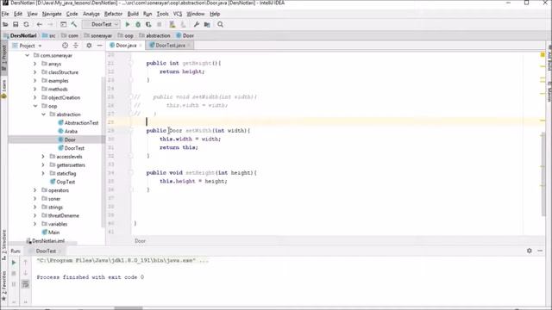Viewport: 552px width, 310px height.
Task: Collapse the oop package
Action: click(x=34, y=106)
